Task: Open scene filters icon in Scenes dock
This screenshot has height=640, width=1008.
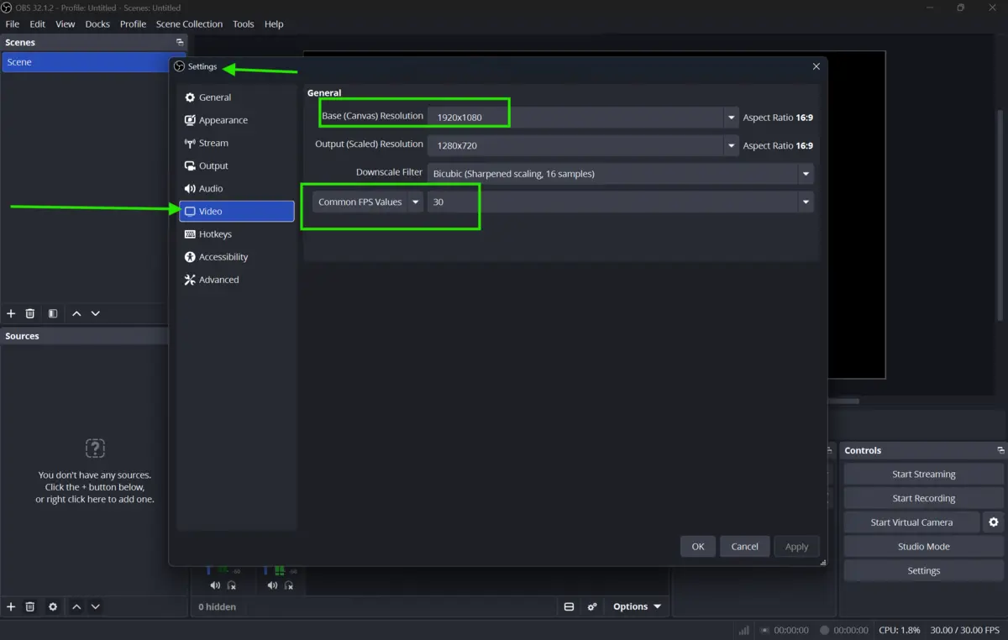Action: pyautogui.click(x=53, y=313)
